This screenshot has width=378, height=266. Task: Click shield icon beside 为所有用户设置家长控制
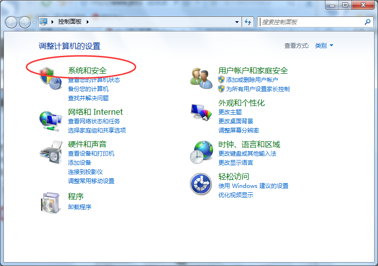(x=221, y=89)
